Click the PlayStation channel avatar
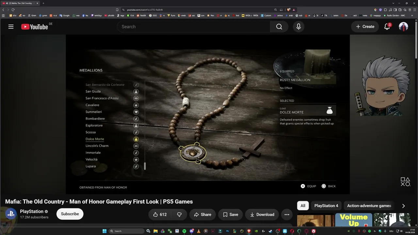The height and width of the screenshot is (235, 418). (10, 214)
